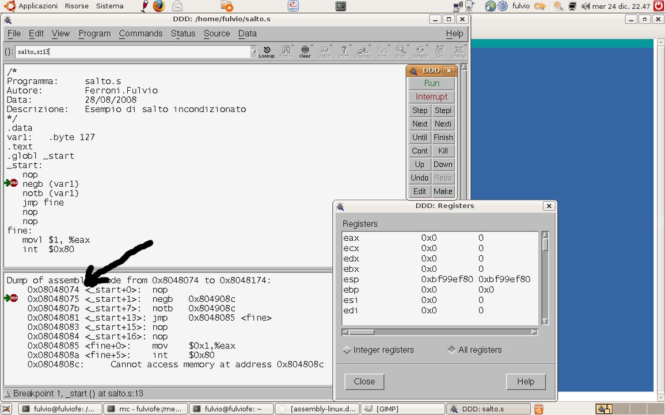Click the Registers list horizontal scrollbar

pyautogui.click(x=440, y=332)
